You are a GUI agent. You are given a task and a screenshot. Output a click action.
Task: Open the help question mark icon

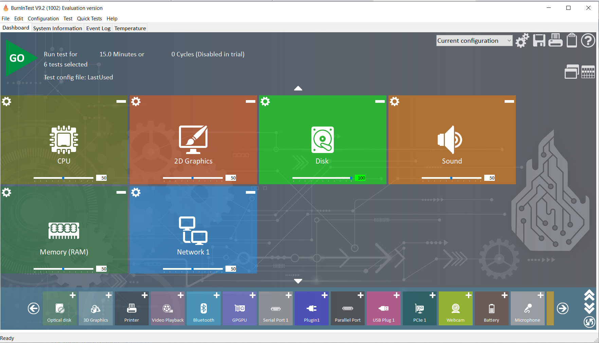click(588, 41)
